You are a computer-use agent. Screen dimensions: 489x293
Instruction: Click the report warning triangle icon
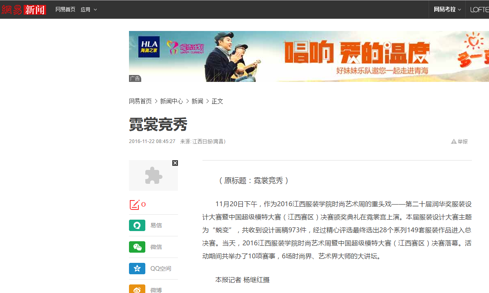tap(453, 142)
